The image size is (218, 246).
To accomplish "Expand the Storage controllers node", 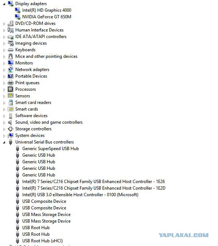I will point(4,129).
